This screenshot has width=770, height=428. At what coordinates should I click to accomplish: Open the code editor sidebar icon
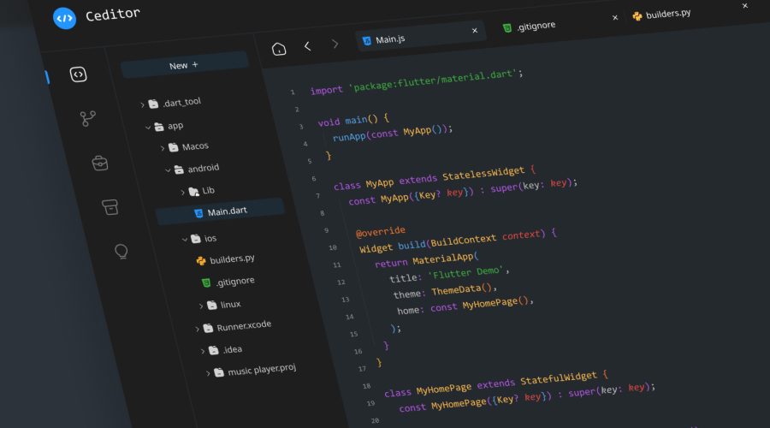(x=78, y=74)
